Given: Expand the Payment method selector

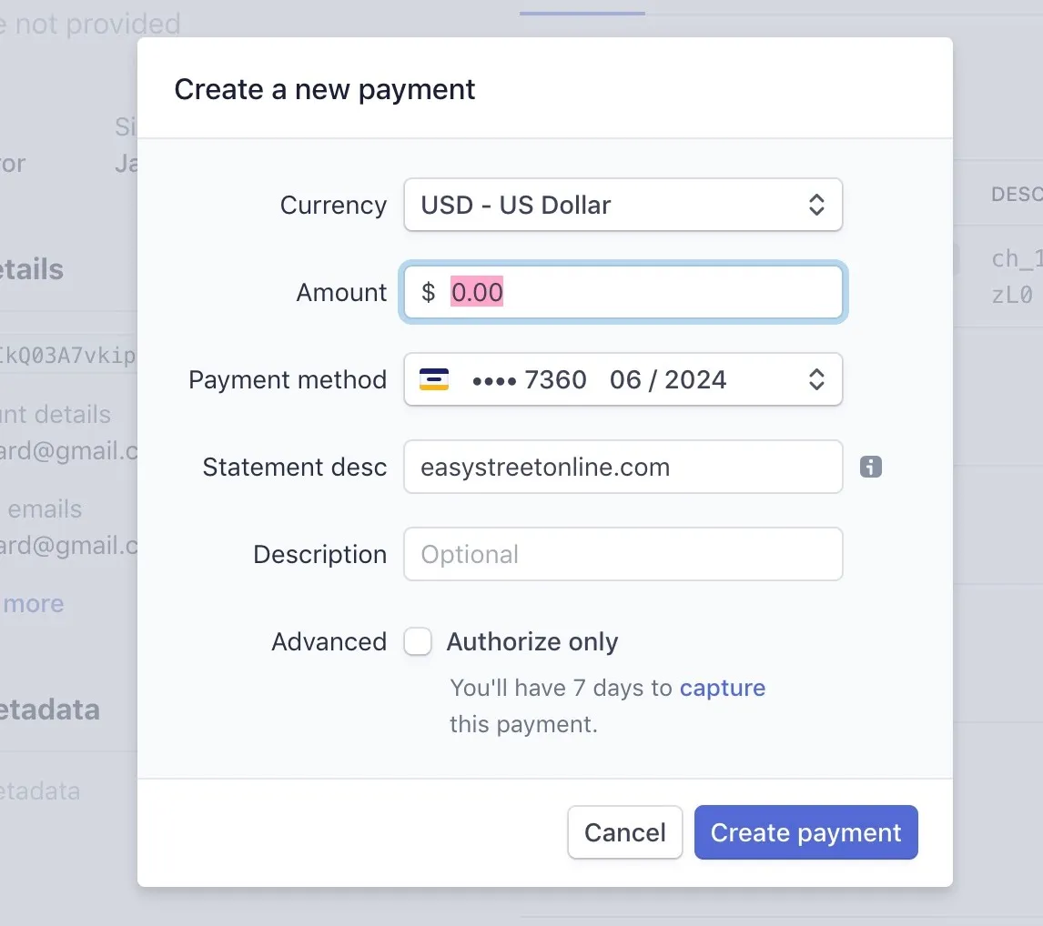Looking at the screenshot, I should tap(623, 379).
